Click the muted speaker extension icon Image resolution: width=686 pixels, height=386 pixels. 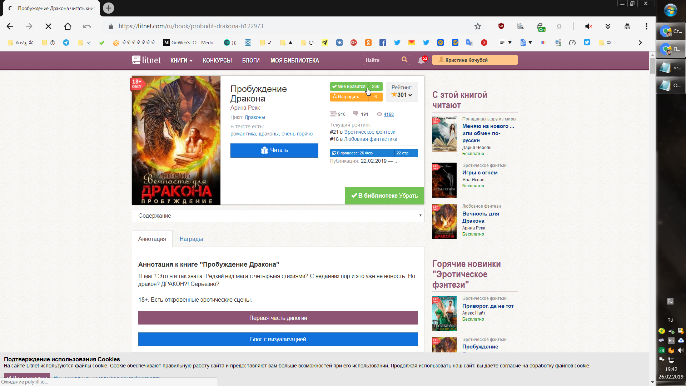coord(588,26)
